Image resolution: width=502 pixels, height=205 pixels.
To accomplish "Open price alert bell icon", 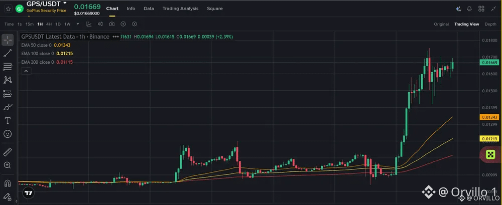I will 470,9.
